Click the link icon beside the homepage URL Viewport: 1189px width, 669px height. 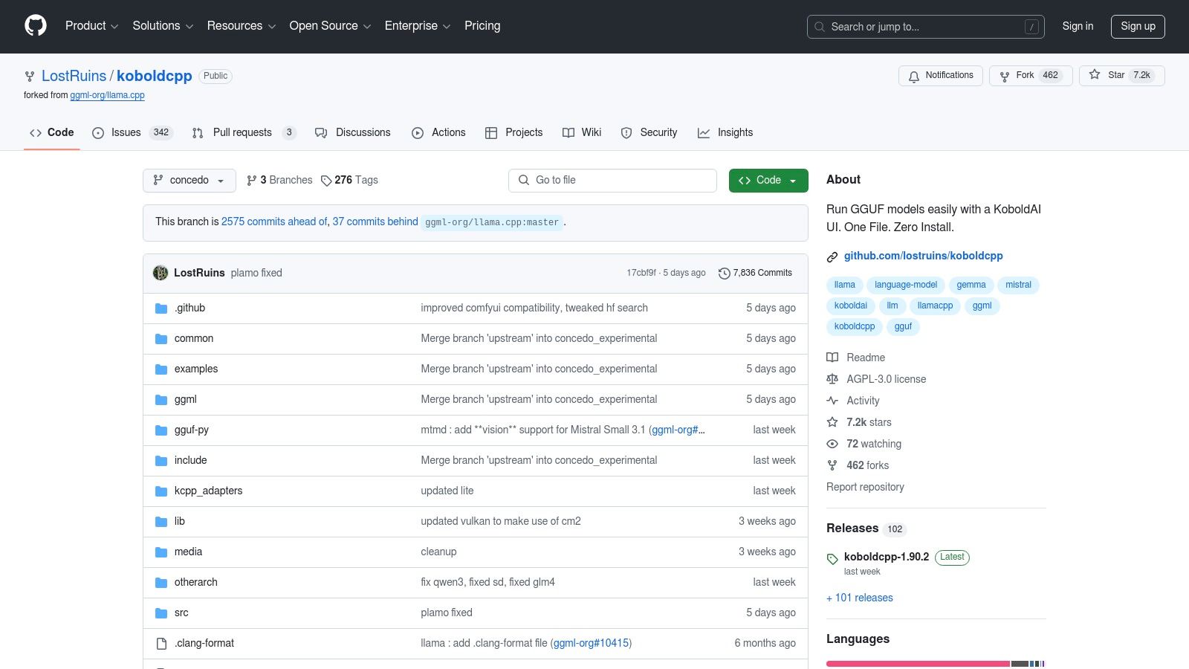click(x=832, y=257)
